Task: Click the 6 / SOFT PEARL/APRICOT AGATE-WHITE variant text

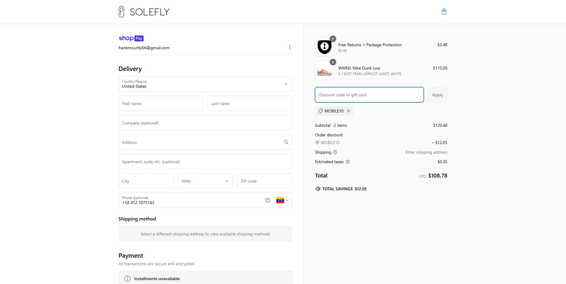Action: click(370, 74)
